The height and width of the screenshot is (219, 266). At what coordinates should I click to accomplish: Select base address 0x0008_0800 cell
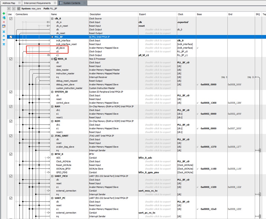208,85
